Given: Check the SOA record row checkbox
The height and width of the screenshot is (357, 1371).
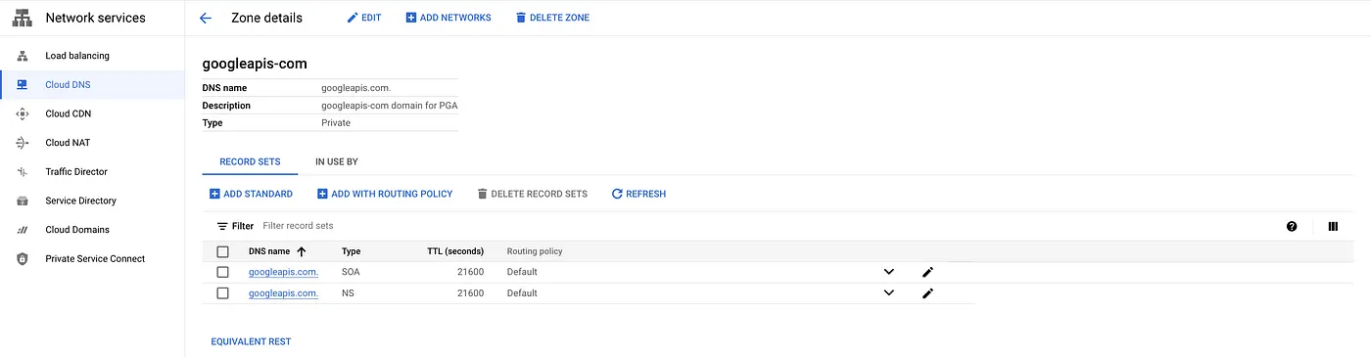Looking at the screenshot, I should [x=222, y=272].
